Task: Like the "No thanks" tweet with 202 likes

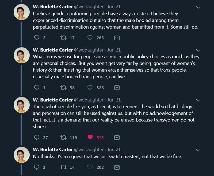Action: pyautogui.click(x=90, y=167)
